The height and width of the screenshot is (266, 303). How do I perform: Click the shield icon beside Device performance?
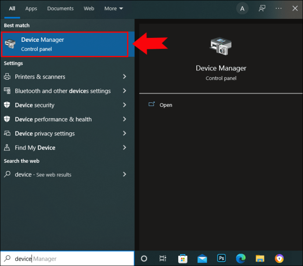pos(7,119)
